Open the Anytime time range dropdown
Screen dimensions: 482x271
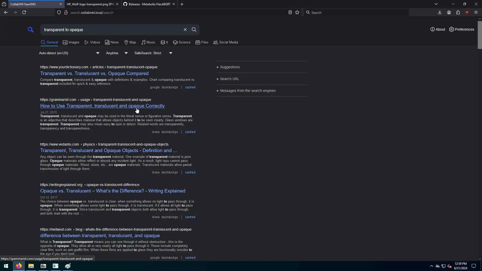117,53
